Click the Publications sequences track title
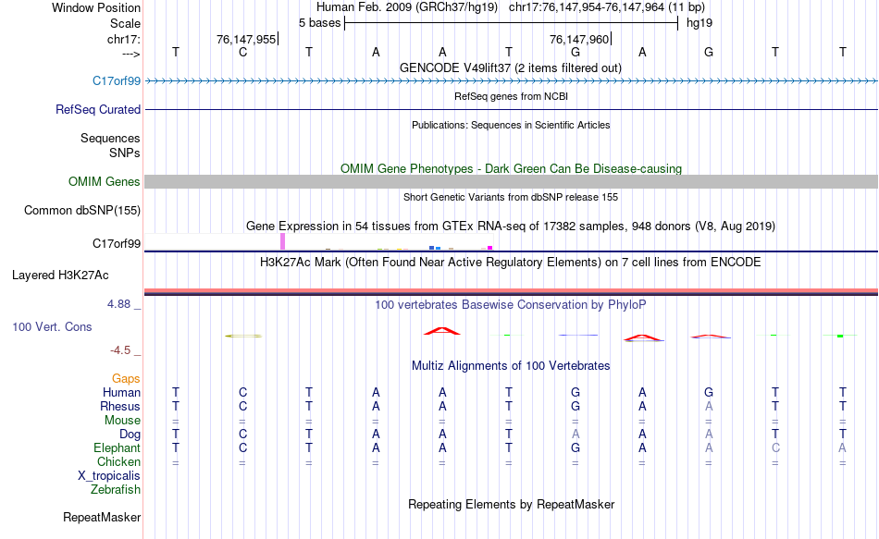Image resolution: width=879 pixels, height=539 pixels. [511, 125]
